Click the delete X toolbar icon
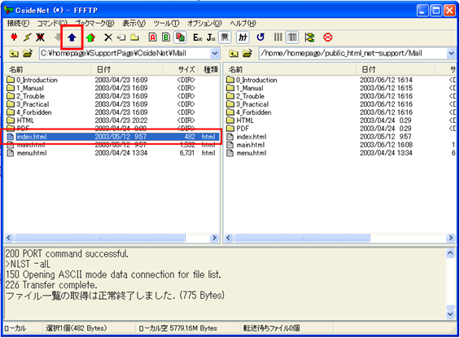Image resolution: width=460 pixels, height=338 pixels. tap(108, 37)
